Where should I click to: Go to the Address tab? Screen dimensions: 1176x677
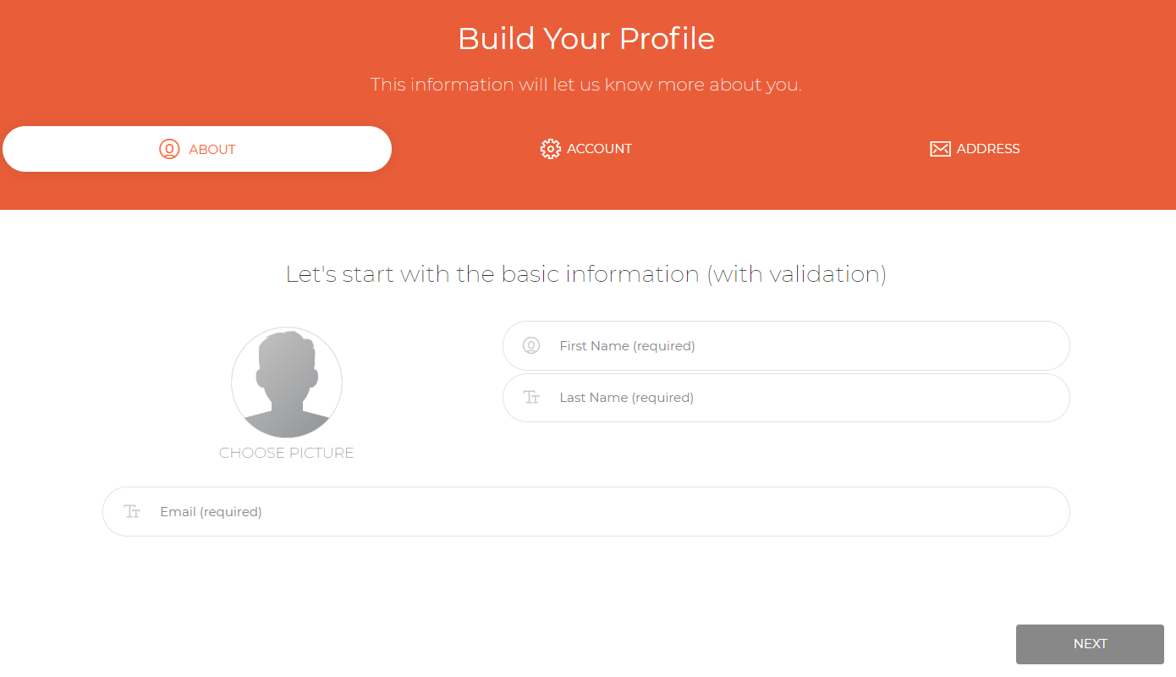(x=975, y=149)
